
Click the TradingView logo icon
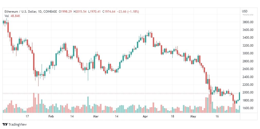(5, 125)
